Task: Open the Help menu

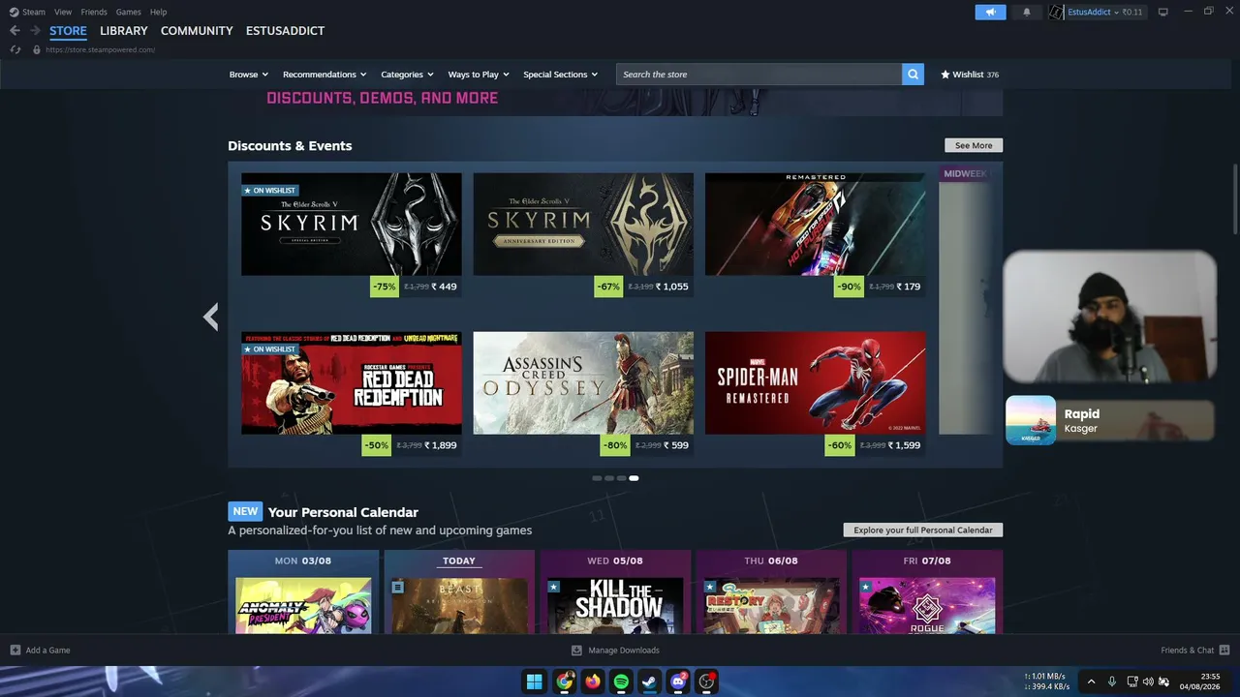Action: pos(158,12)
